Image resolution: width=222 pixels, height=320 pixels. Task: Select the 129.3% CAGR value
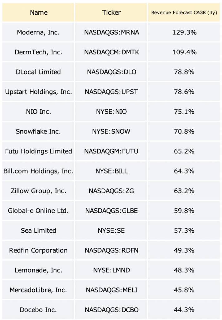(x=184, y=32)
